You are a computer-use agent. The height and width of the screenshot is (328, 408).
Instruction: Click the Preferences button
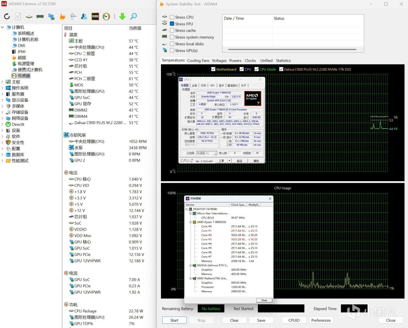point(321,320)
